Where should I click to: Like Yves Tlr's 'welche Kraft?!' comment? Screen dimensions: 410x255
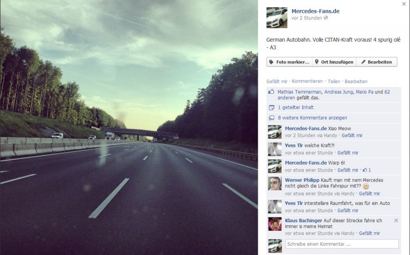(348, 153)
